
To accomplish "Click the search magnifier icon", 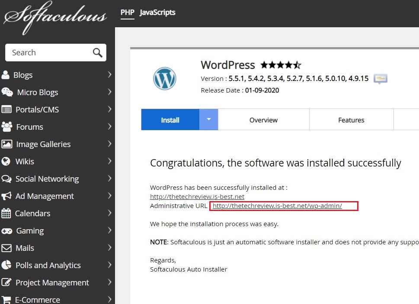I will (98, 53).
